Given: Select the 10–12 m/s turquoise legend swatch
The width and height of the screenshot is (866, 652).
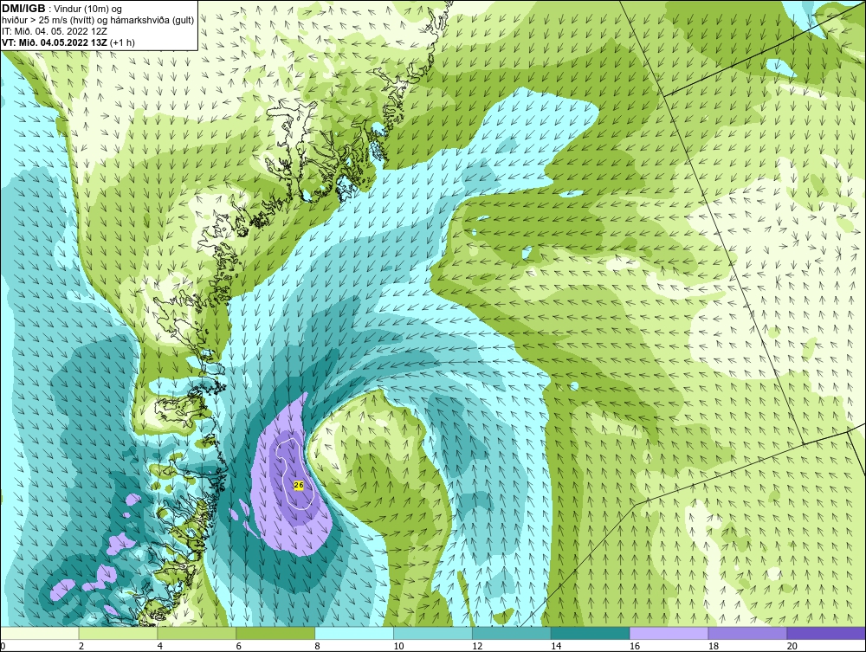Looking at the screenshot, I should 433,633.
